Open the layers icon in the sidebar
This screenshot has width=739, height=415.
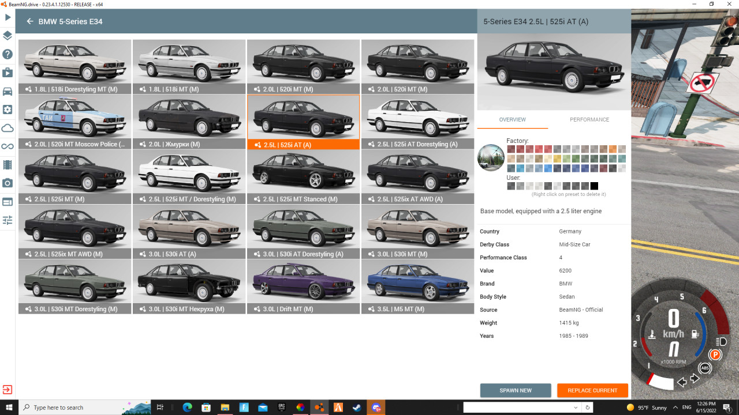click(x=8, y=36)
